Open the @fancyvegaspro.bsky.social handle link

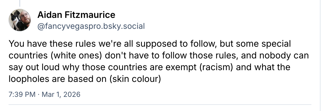(x=91, y=26)
